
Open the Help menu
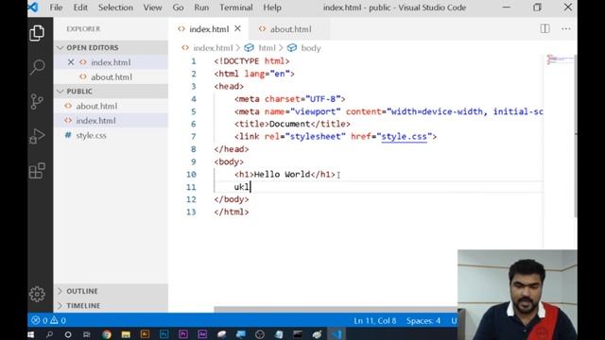[272, 8]
